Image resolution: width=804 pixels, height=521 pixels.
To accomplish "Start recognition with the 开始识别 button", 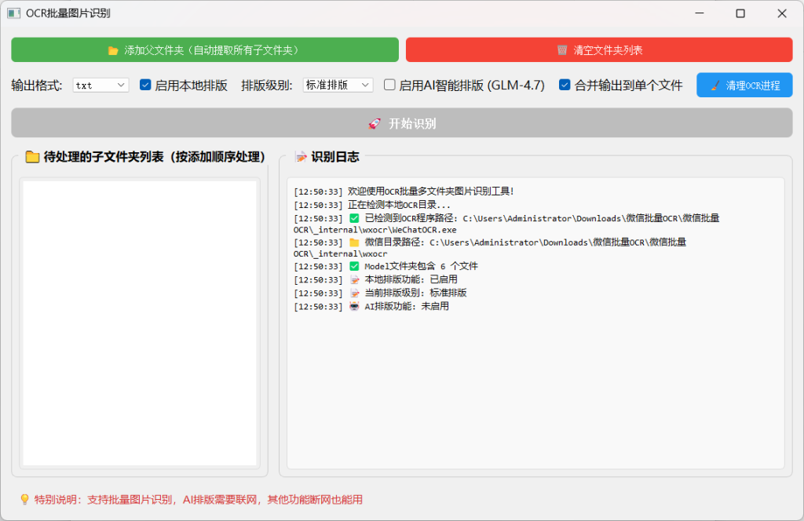I will coord(401,124).
